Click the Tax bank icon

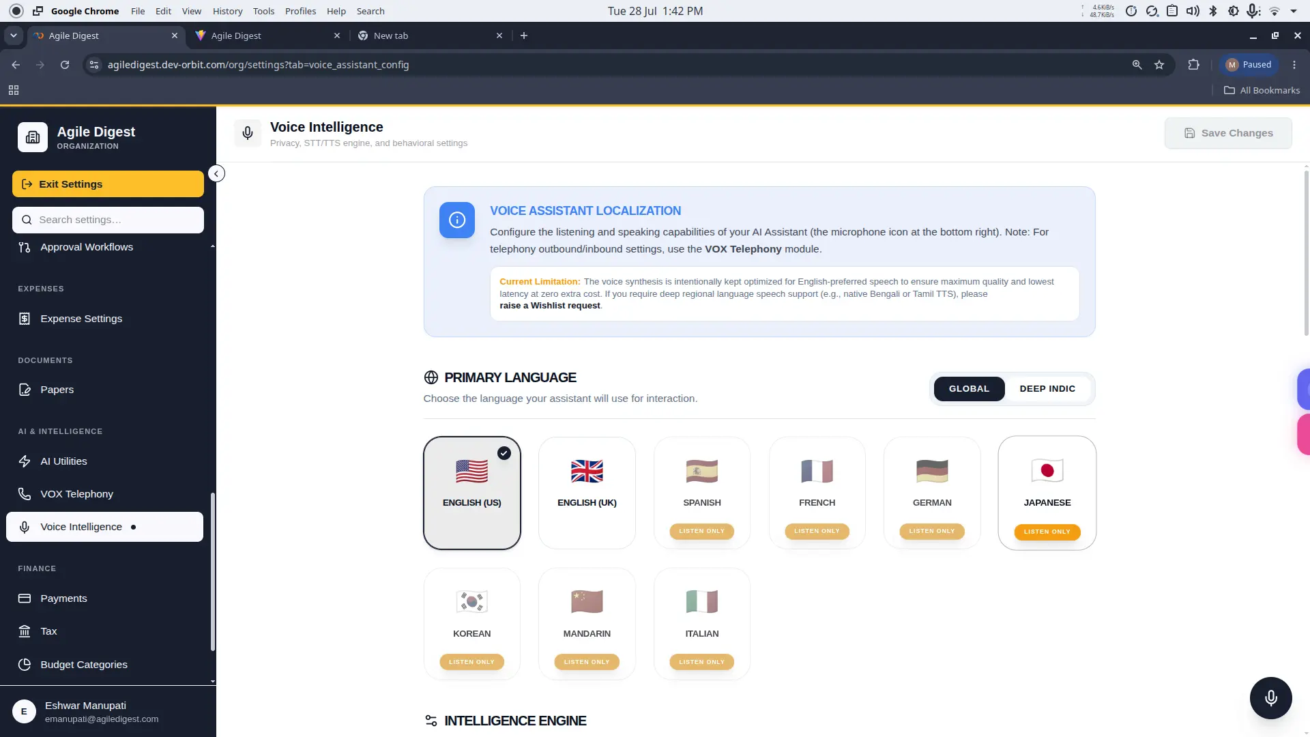pos(25,631)
